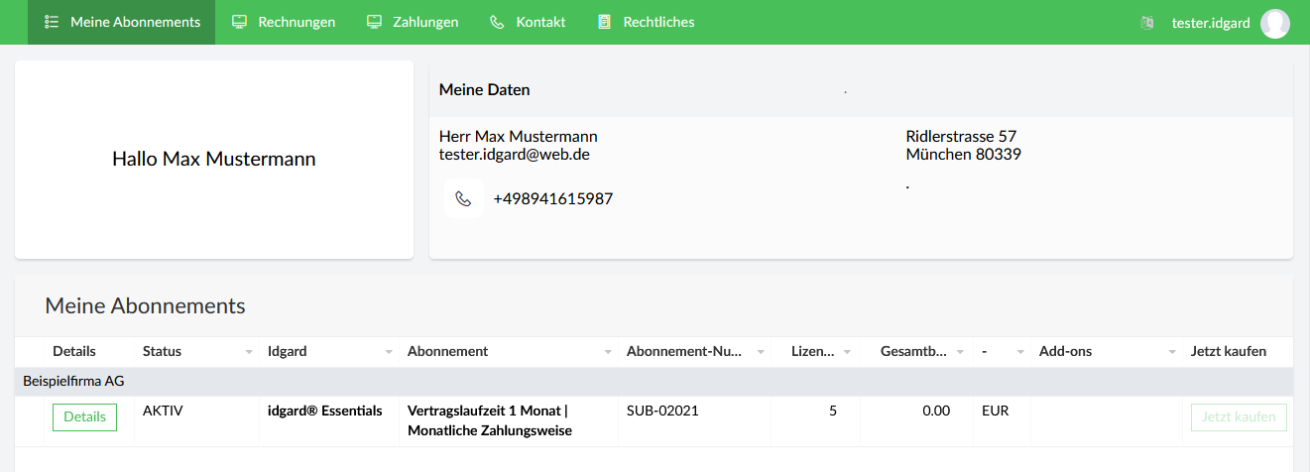Open the Status column filter dropdown
This screenshot has height=472, width=1310.
(249, 352)
